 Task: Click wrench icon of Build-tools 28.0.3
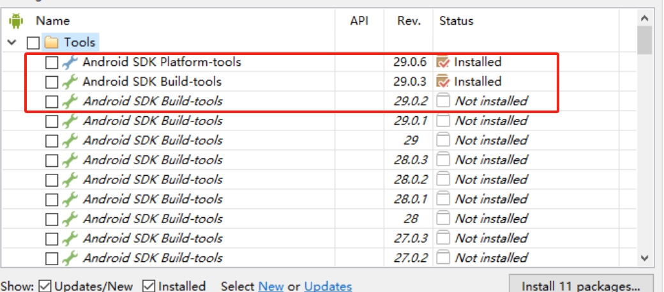click(x=70, y=160)
